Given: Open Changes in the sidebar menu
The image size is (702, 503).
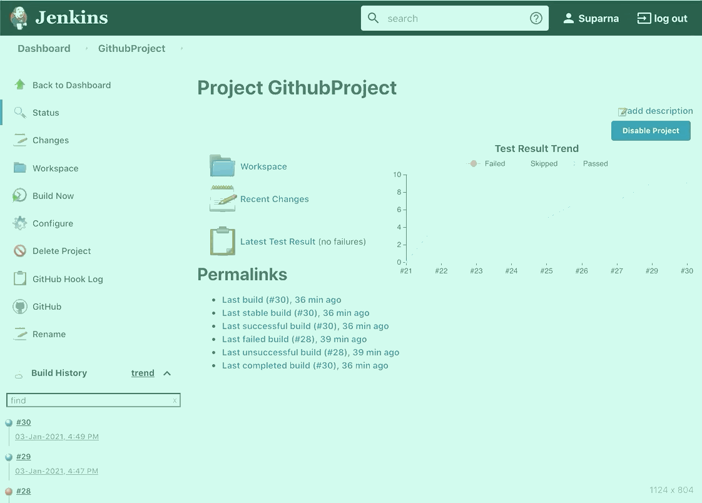Looking at the screenshot, I should coord(51,140).
